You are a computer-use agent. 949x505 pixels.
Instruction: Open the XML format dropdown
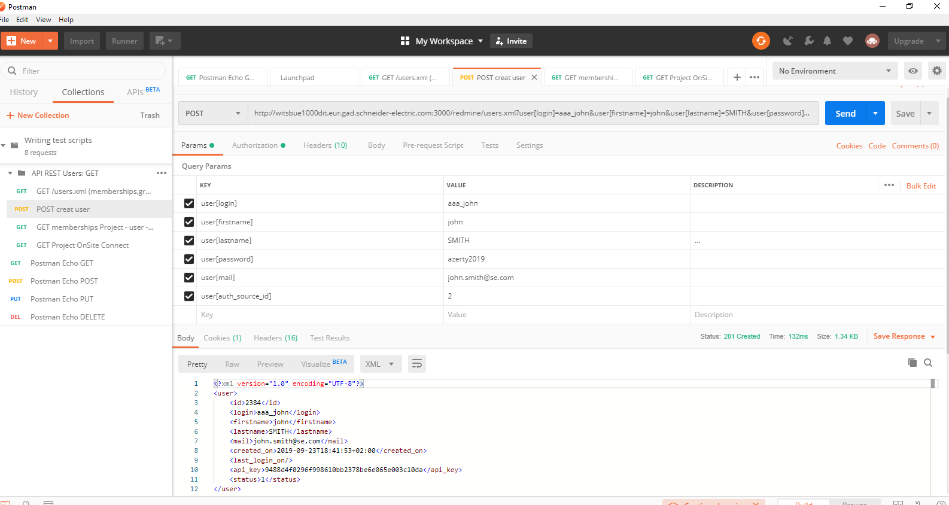pos(379,364)
